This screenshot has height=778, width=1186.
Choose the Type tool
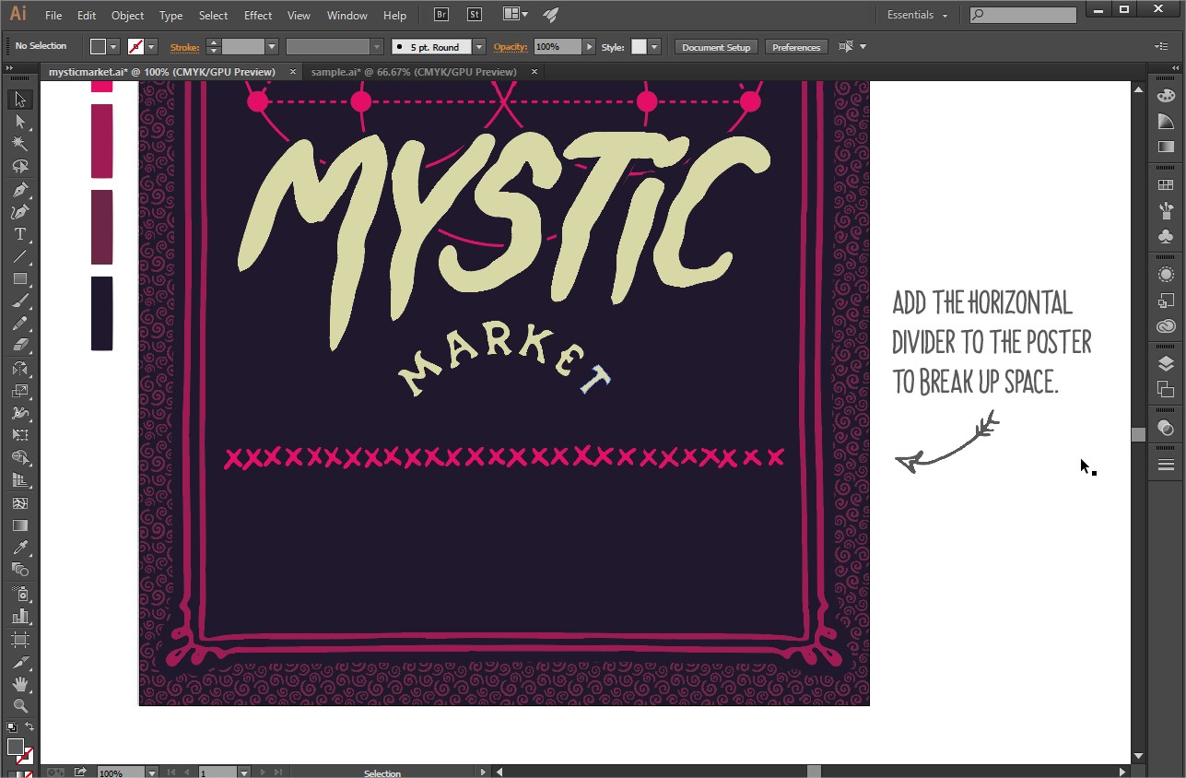coord(20,234)
